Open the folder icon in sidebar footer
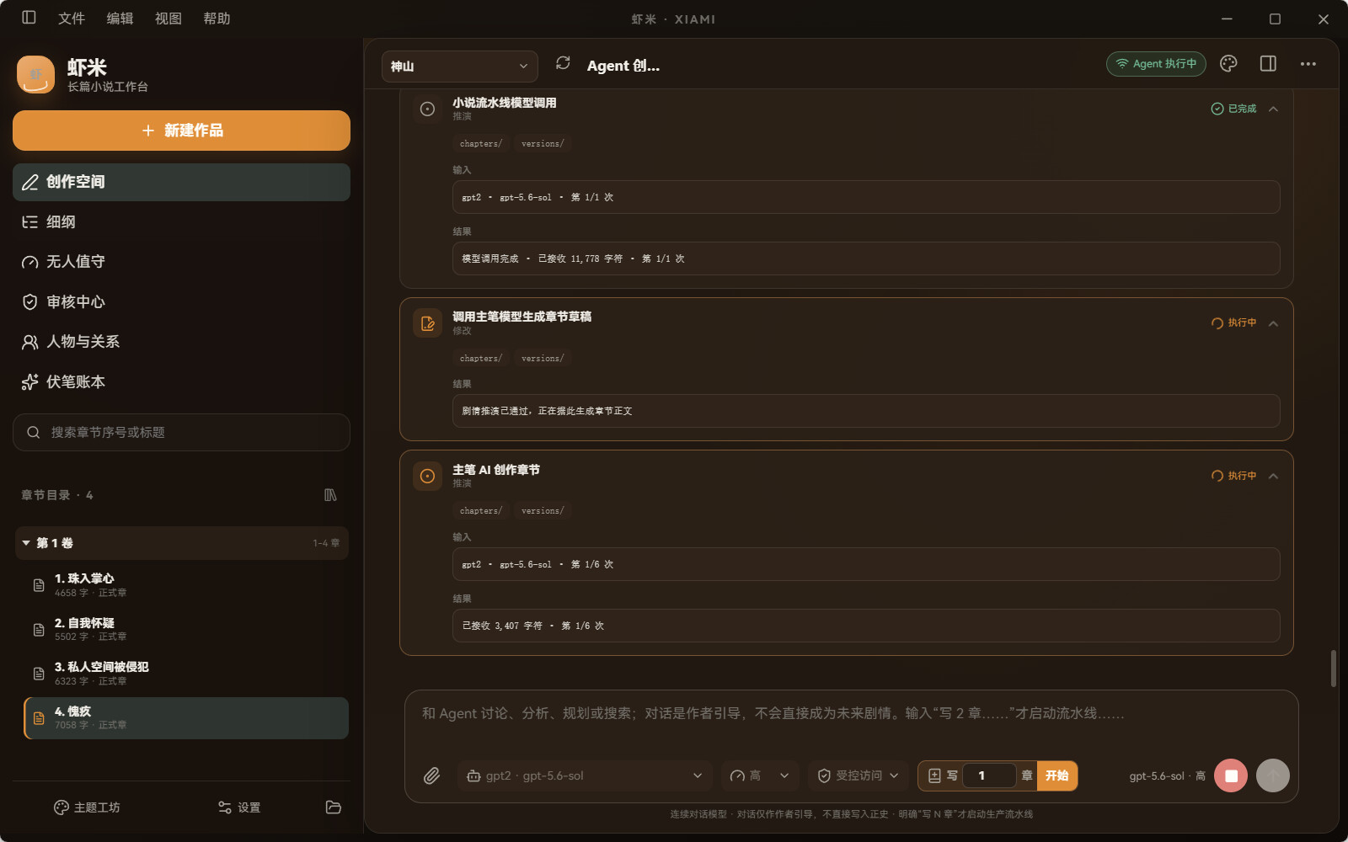This screenshot has height=842, width=1348. point(334,807)
